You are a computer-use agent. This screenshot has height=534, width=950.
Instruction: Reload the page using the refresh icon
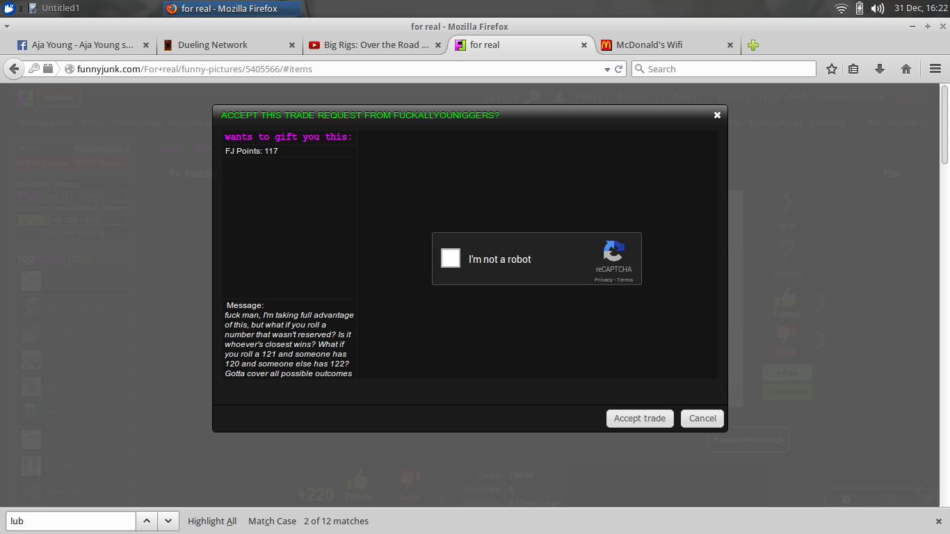[619, 69]
